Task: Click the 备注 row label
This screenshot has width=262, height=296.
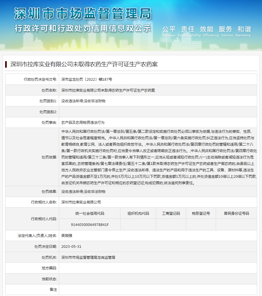Action: tap(53, 290)
